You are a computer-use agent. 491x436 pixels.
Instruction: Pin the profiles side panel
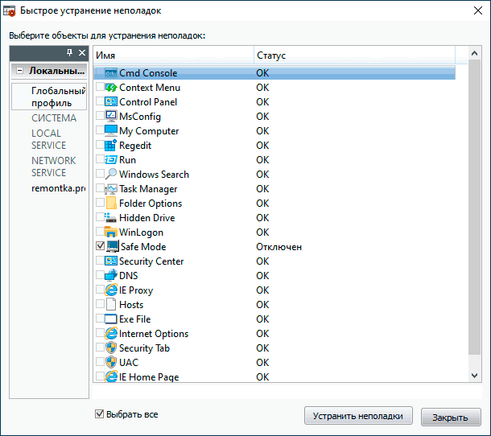pyautogui.click(x=69, y=52)
